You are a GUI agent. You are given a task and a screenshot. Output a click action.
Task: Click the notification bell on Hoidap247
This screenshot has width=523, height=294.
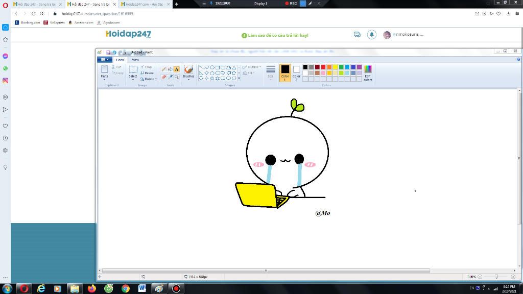coord(372,34)
